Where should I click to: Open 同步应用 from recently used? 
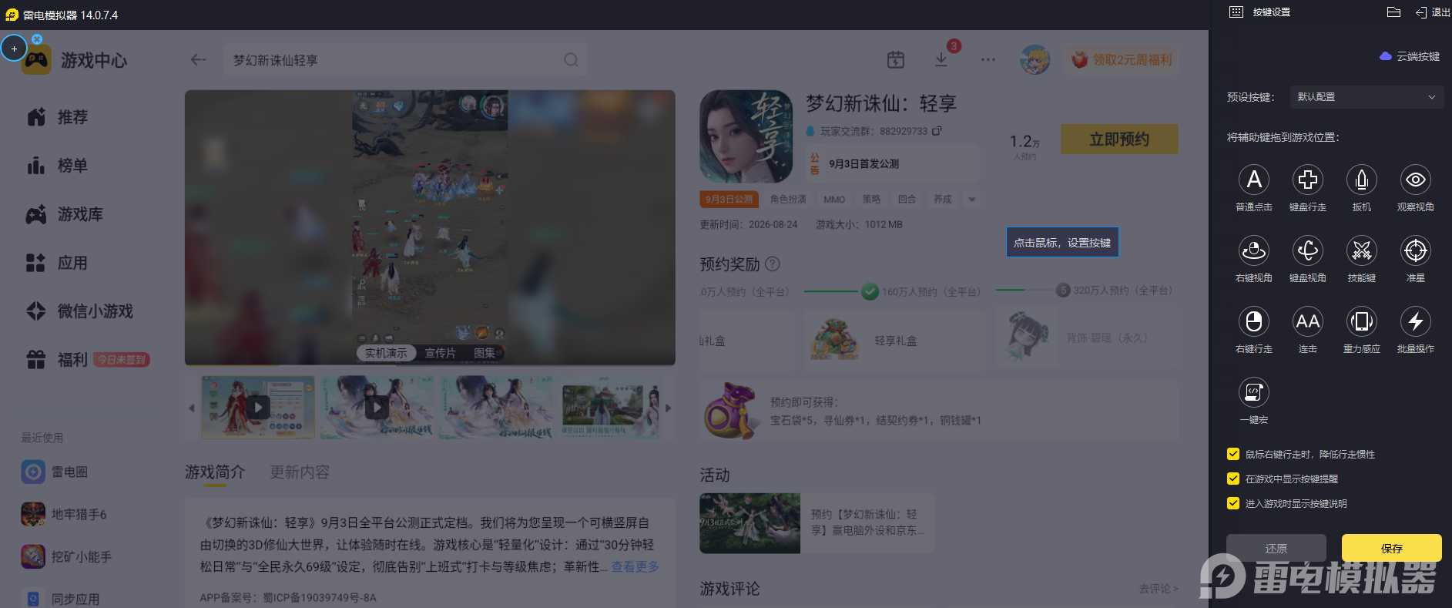click(x=61, y=599)
